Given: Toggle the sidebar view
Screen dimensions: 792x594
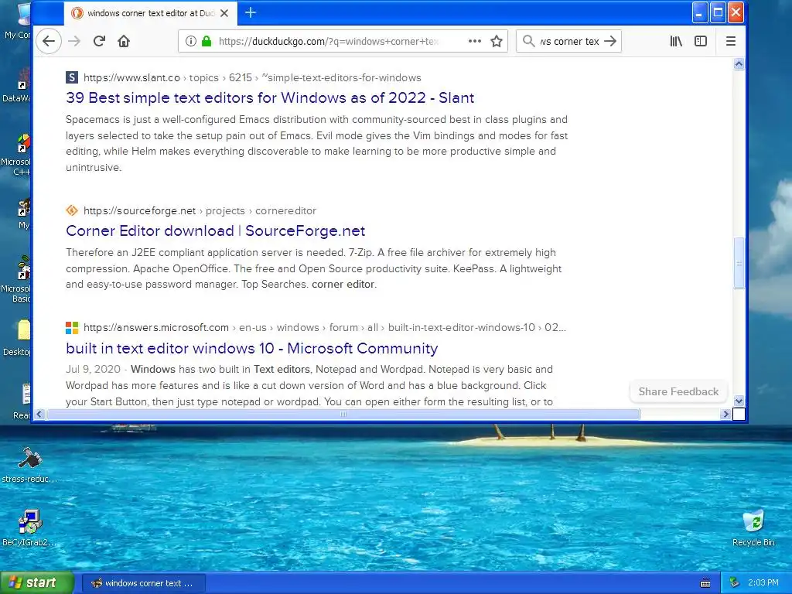Looking at the screenshot, I should [x=701, y=41].
